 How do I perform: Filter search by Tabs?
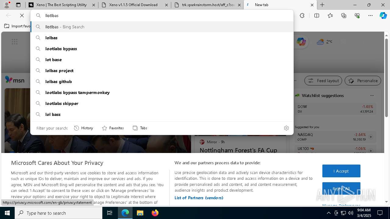coord(140,128)
